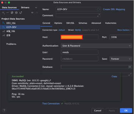Remove selected data source with minus icon
The image size is (134, 114).
7,13
